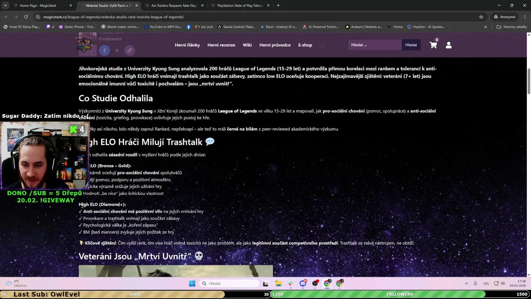Screen dimensions: 531x299
Task: Open Chrome three-dot menu
Action: tap(524, 17)
